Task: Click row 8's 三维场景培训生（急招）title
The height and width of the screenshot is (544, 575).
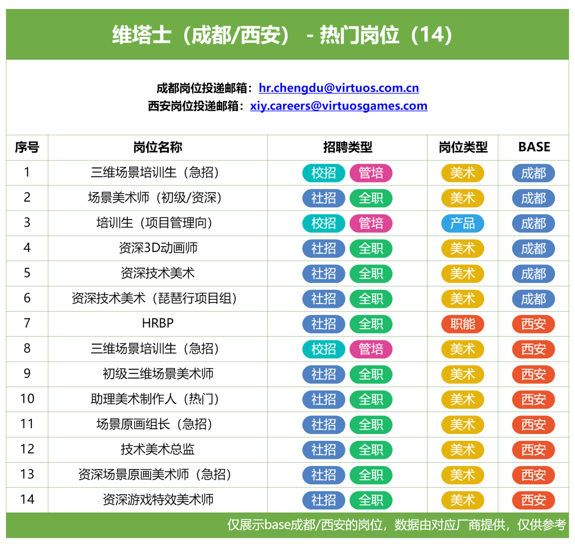Action: pyautogui.click(x=158, y=349)
